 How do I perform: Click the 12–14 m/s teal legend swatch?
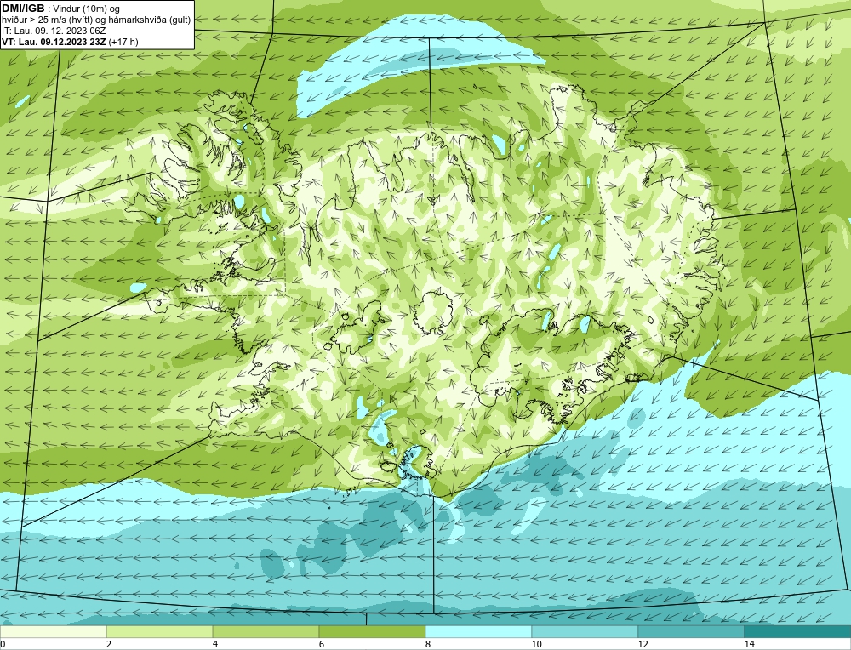point(691,631)
